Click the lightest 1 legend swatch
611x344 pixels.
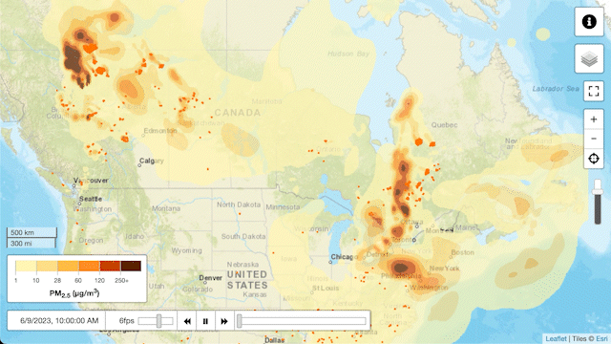point(26,266)
